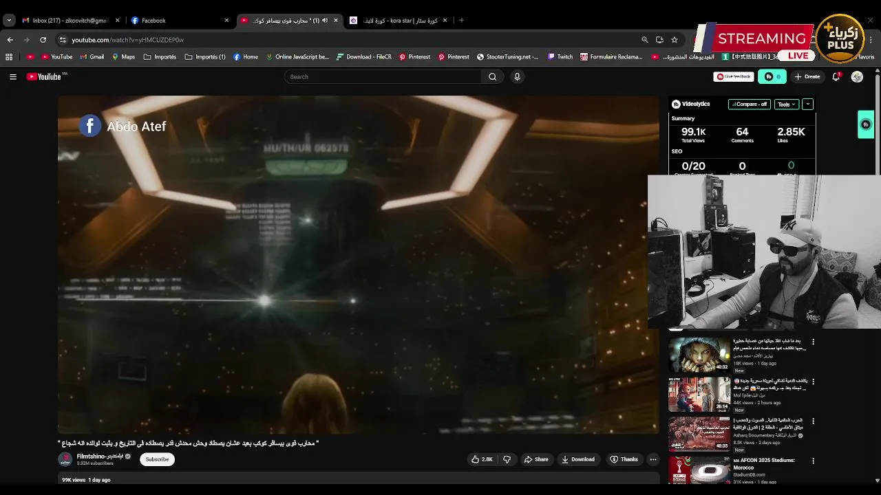Screen dimensions: 881x495
Task: Open the Filmtshino channel avatar
Action: coord(65,459)
